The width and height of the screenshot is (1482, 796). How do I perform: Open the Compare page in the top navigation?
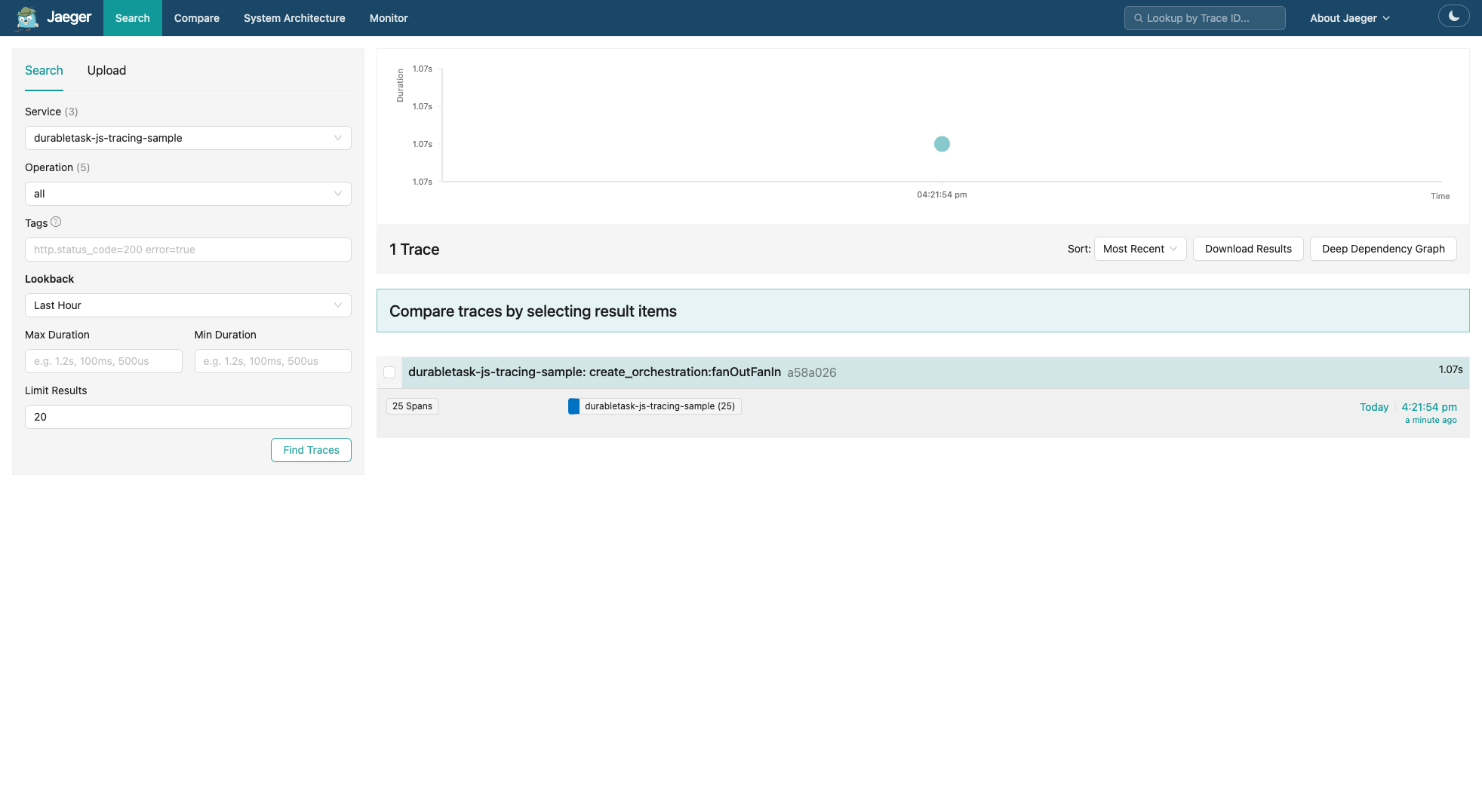[x=197, y=18]
